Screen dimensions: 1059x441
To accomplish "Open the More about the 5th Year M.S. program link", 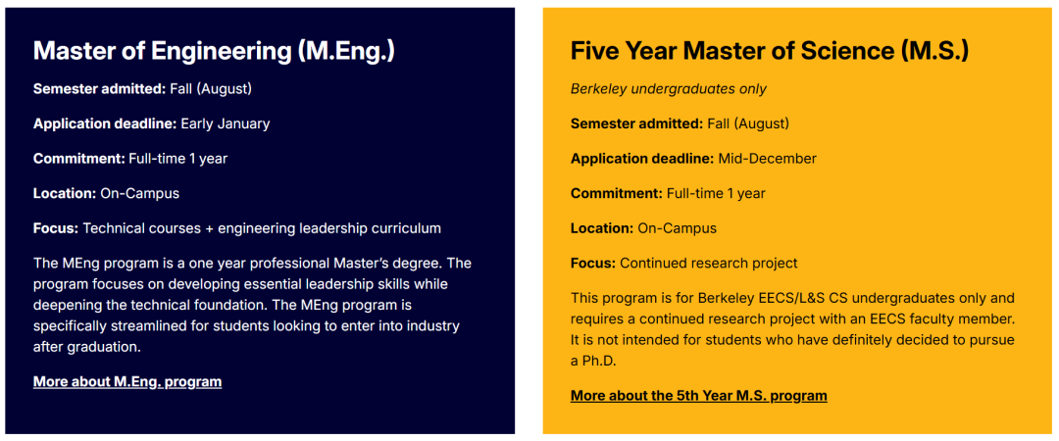I will click(699, 396).
